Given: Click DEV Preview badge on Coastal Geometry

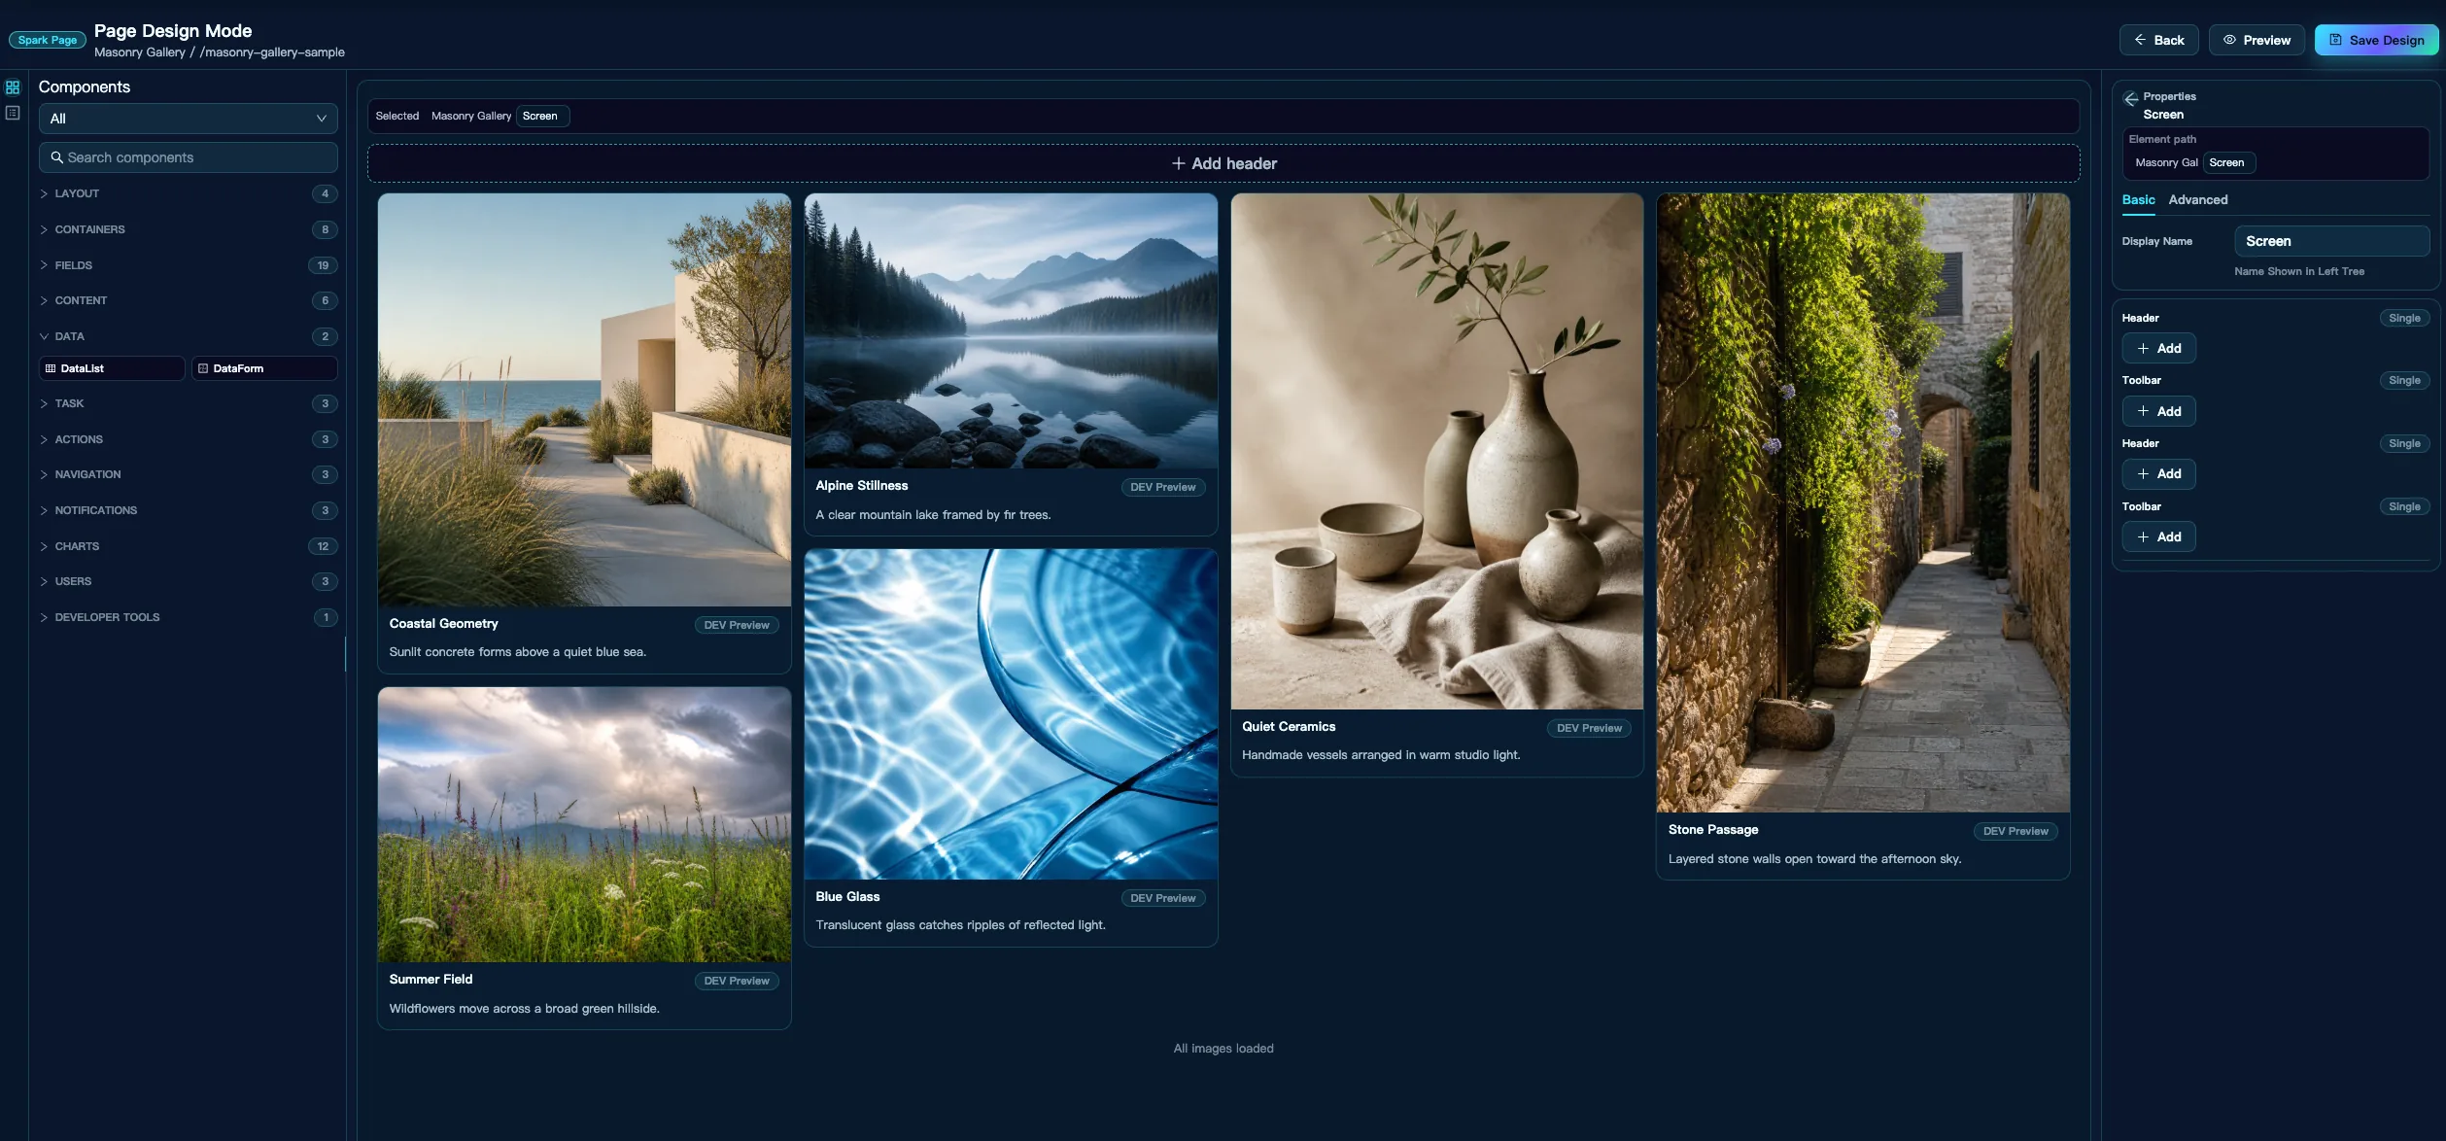Looking at the screenshot, I should tap(737, 625).
